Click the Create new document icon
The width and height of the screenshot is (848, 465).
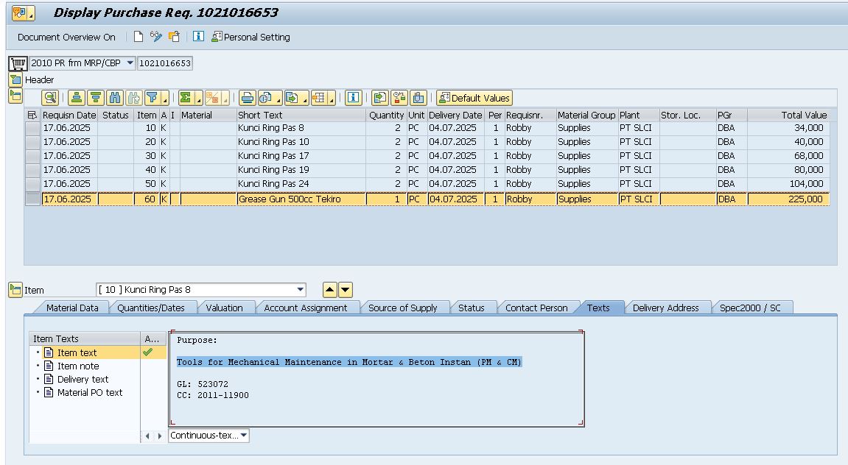139,37
